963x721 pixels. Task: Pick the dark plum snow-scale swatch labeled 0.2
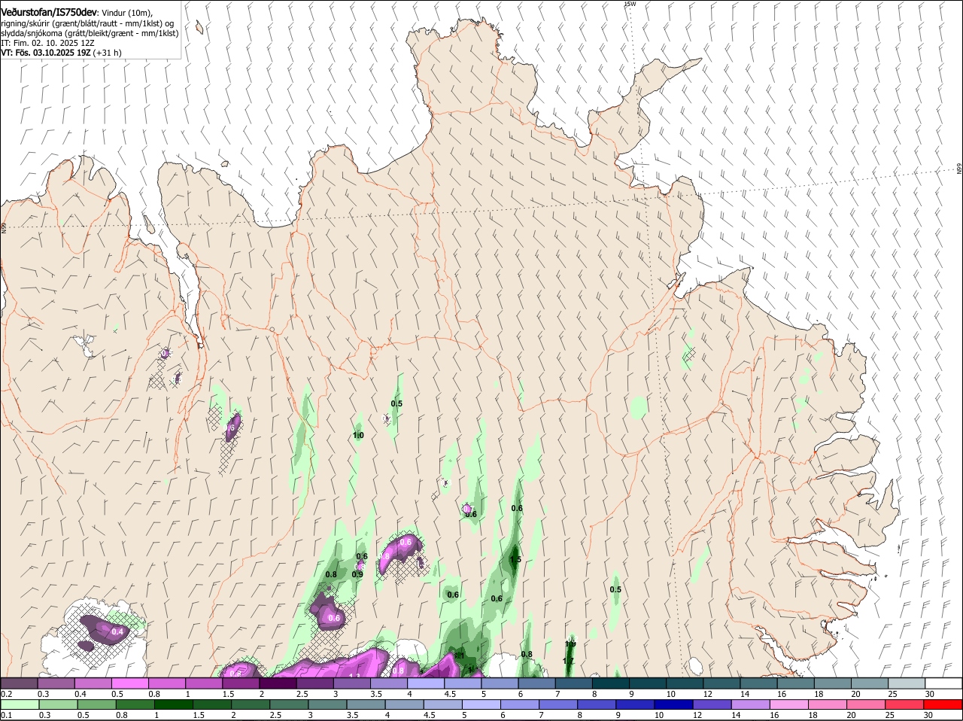pyautogui.click(x=20, y=683)
